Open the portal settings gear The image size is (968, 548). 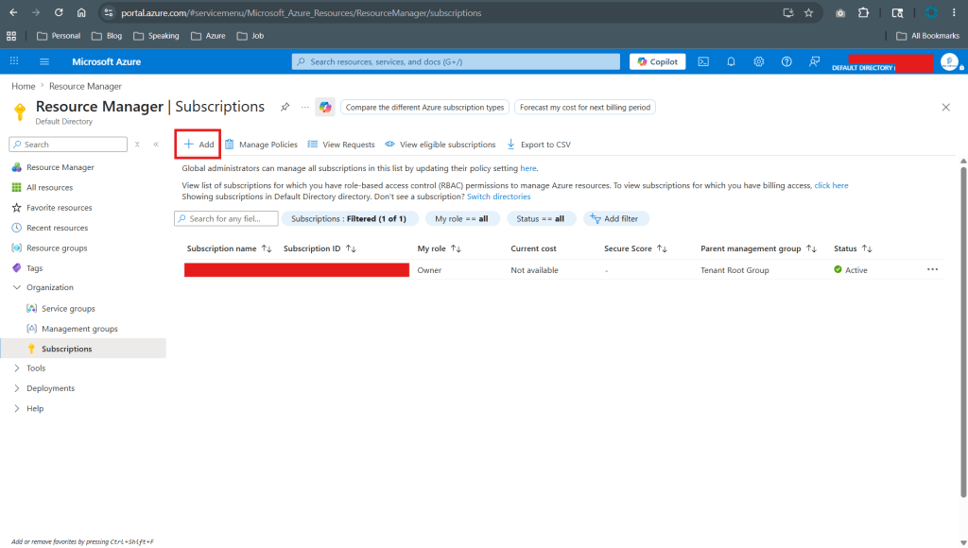point(759,61)
